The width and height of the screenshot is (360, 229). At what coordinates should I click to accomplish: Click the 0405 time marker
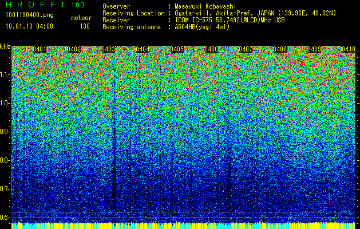pyautogui.click(x=177, y=49)
